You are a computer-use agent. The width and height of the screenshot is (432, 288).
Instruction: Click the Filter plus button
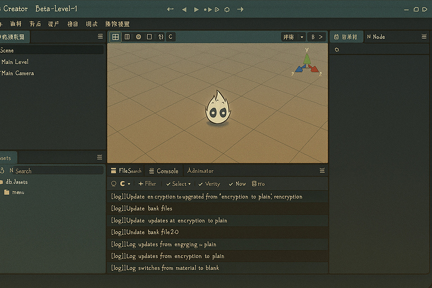tap(147, 183)
